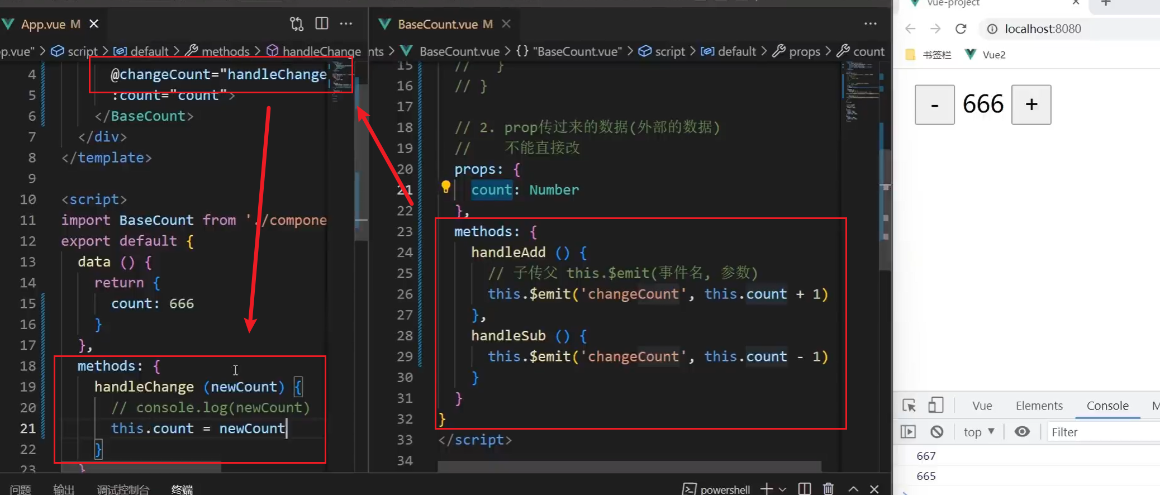Screen dimensions: 1160x495
Task: Open more actions menu for BaseCount.vue editor group
Action: pos(871,23)
